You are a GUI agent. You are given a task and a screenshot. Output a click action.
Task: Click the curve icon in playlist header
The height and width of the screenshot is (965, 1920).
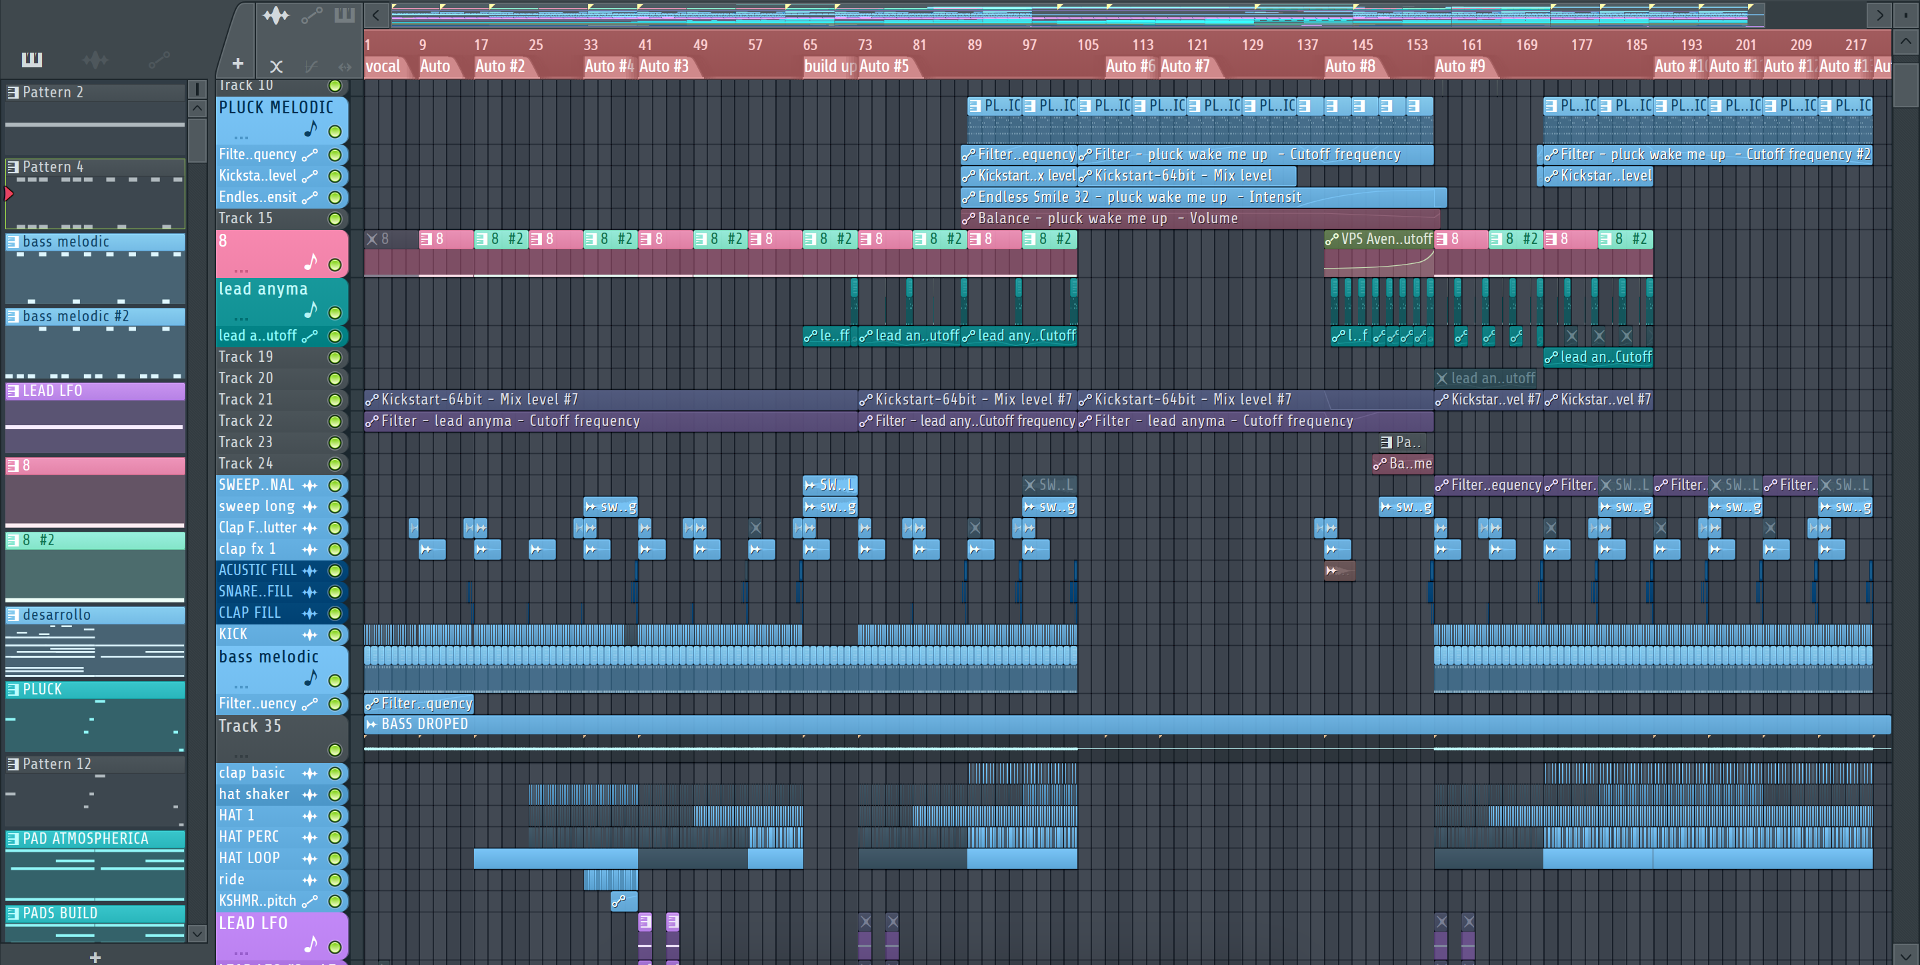tap(311, 67)
